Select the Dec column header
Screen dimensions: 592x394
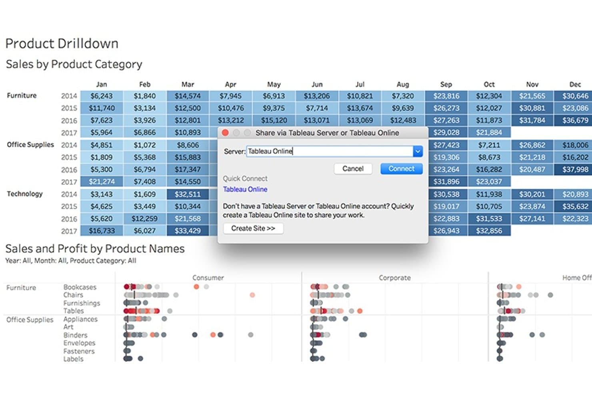(x=575, y=84)
